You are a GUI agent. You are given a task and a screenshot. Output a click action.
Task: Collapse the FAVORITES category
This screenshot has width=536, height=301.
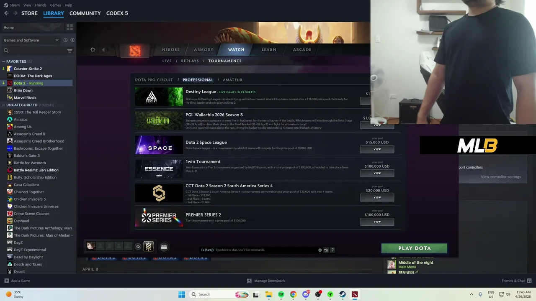coord(3,61)
